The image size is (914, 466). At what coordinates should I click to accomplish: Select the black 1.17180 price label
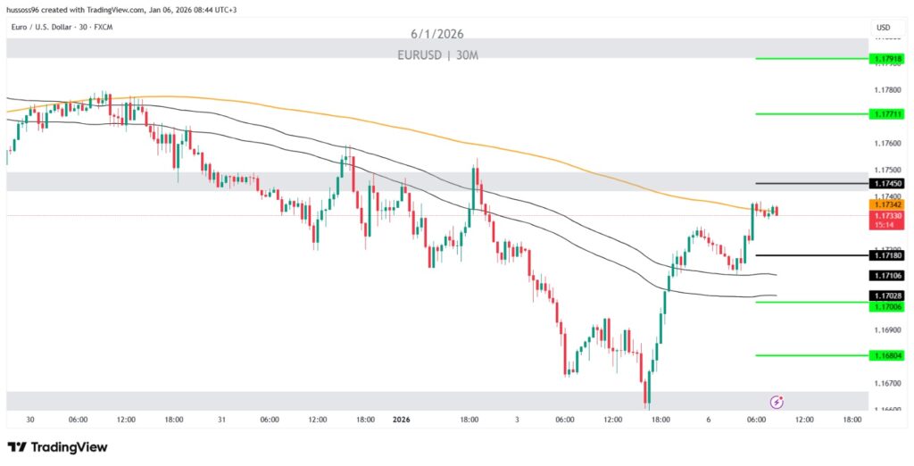pyautogui.click(x=887, y=255)
